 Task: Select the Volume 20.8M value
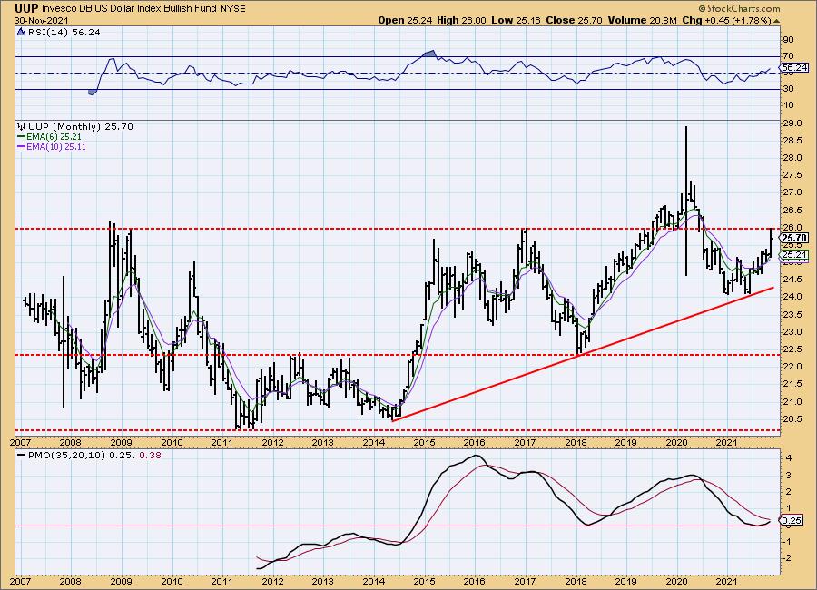642,20
